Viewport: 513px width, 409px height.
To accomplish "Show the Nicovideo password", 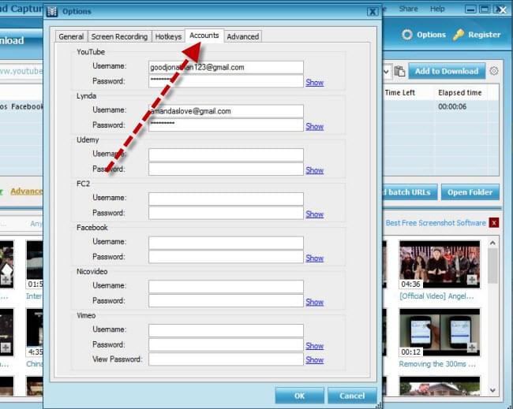I will (314, 302).
